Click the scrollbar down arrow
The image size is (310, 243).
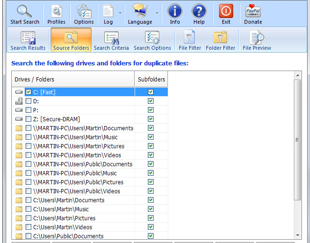click(298, 235)
